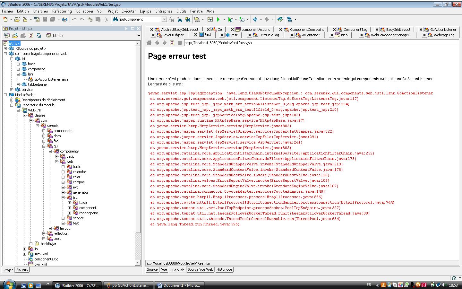Open the Exécuter menu

click(129, 11)
